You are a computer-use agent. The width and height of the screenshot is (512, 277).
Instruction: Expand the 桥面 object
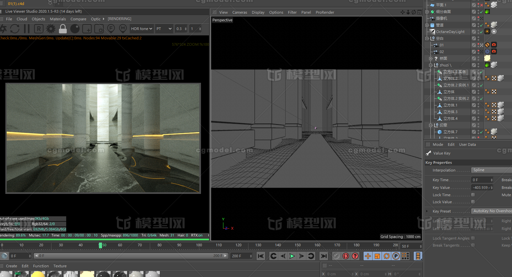431,58
